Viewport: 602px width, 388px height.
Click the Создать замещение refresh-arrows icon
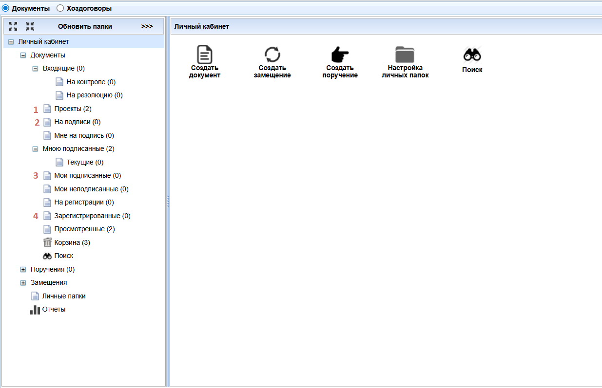click(x=272, y=54)
